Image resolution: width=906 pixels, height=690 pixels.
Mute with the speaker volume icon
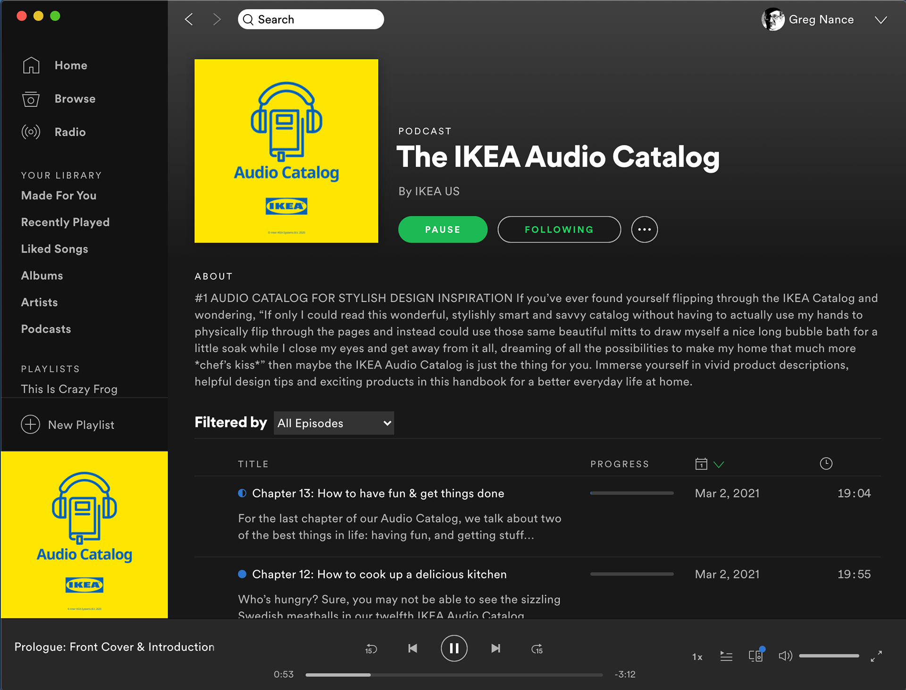coord(785,656)
